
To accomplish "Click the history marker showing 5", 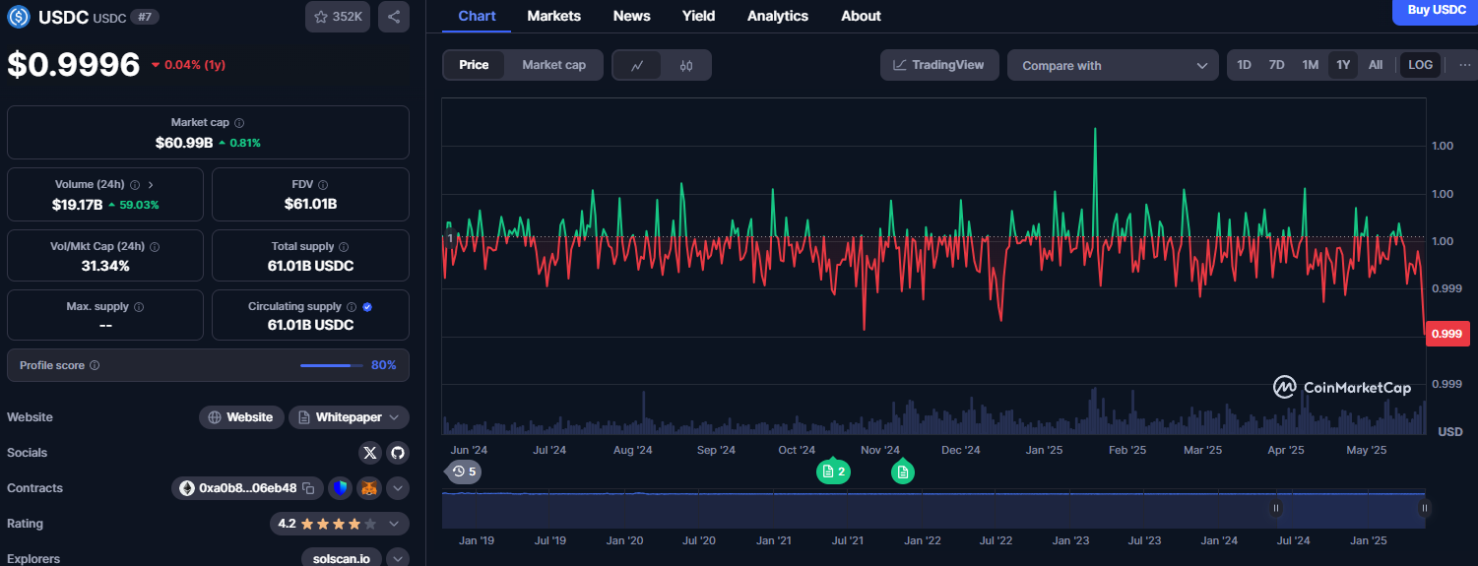I will (464, 472).
